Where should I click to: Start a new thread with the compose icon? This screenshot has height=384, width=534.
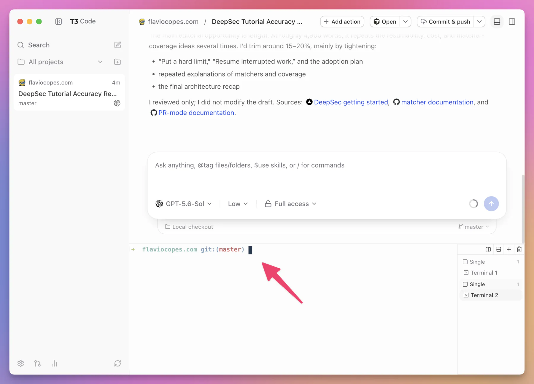tap(117, 45)
